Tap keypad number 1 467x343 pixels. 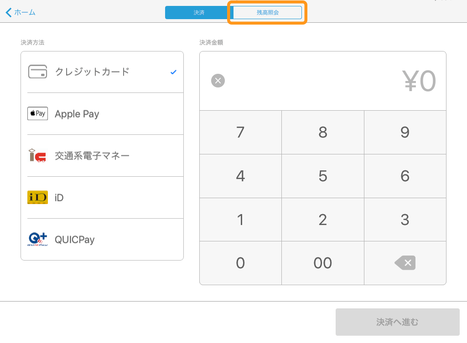point(241,220)
